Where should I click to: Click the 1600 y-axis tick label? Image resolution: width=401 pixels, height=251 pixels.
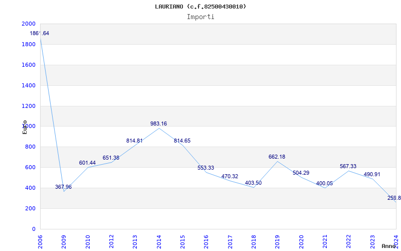29,65
